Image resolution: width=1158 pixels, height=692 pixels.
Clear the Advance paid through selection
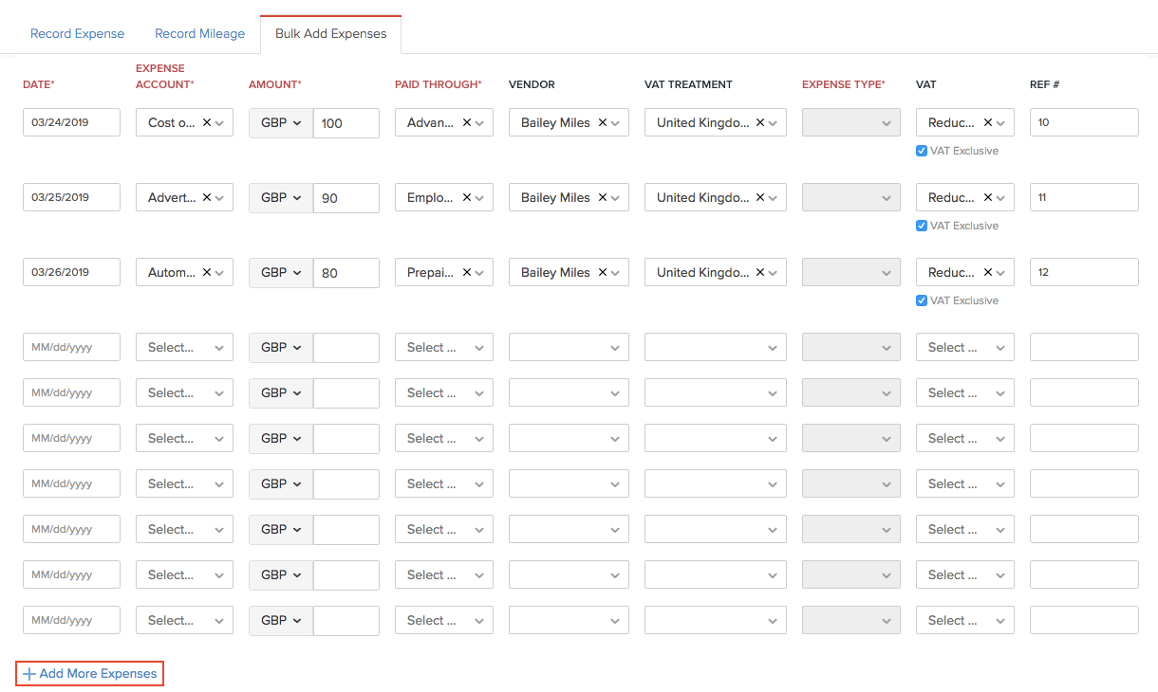coord(466,123)
